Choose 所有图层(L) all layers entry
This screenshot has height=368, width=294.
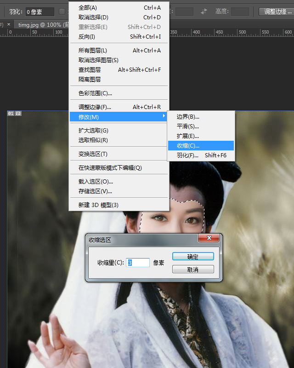click(x=119, y=51)
